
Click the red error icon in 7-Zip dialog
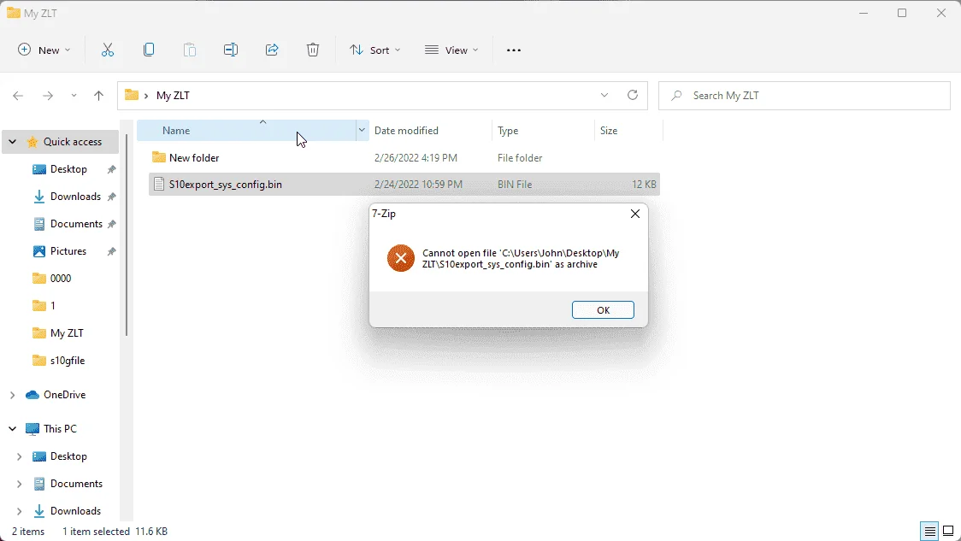tap(401, 259)
